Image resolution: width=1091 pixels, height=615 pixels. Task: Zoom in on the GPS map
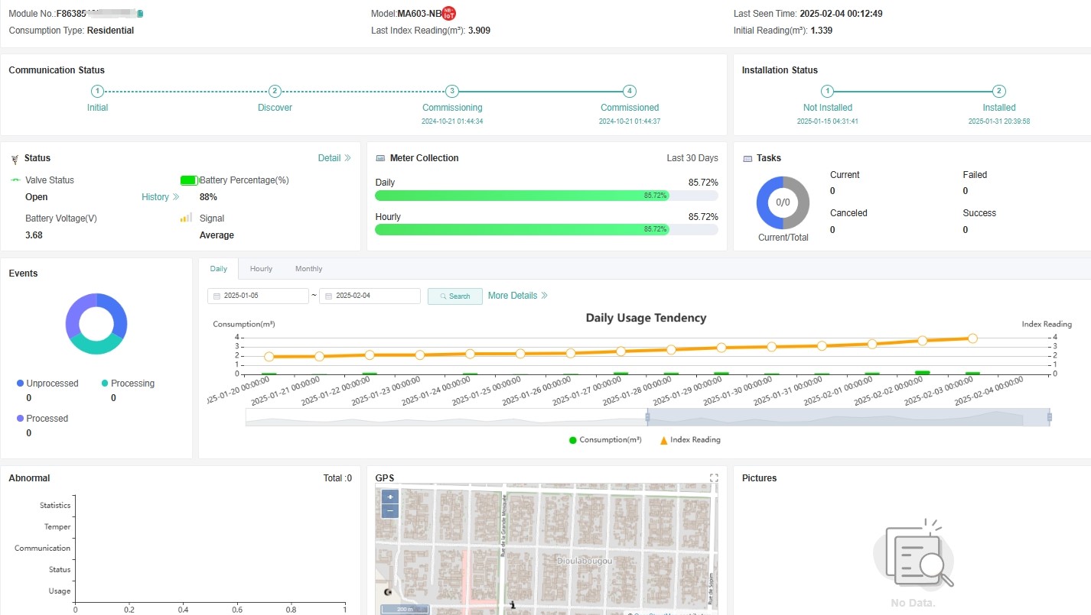click(x=389, y=497)
